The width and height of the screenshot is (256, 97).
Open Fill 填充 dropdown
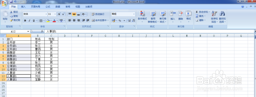tap(201, 16)
